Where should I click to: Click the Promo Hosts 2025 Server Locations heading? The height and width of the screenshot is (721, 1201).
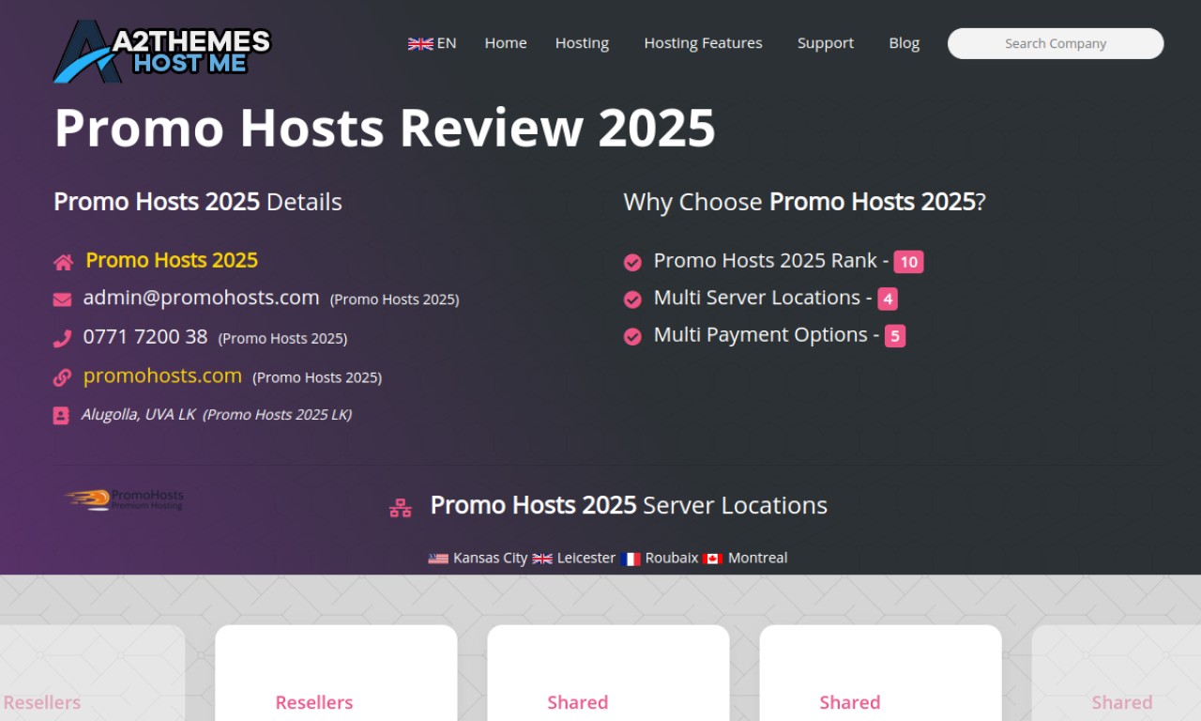629,505
